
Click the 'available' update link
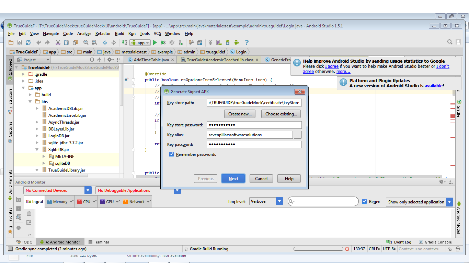pyautogui.click(x=434, y=86)
